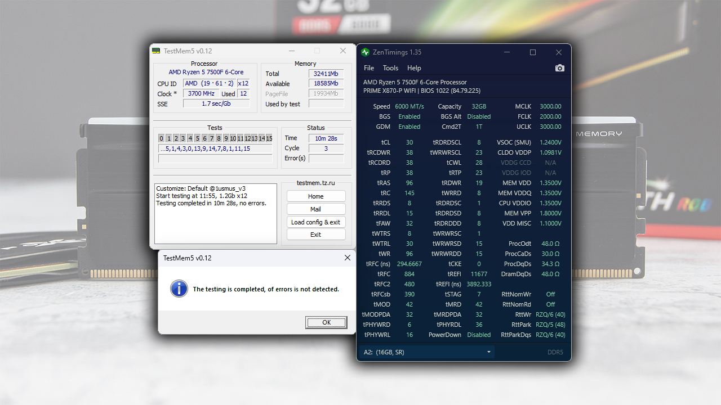Image resolution: width=721 pixels, height=405 pixels.
Task: Click the Exit button in TestMem5
Action: [316, 235]
